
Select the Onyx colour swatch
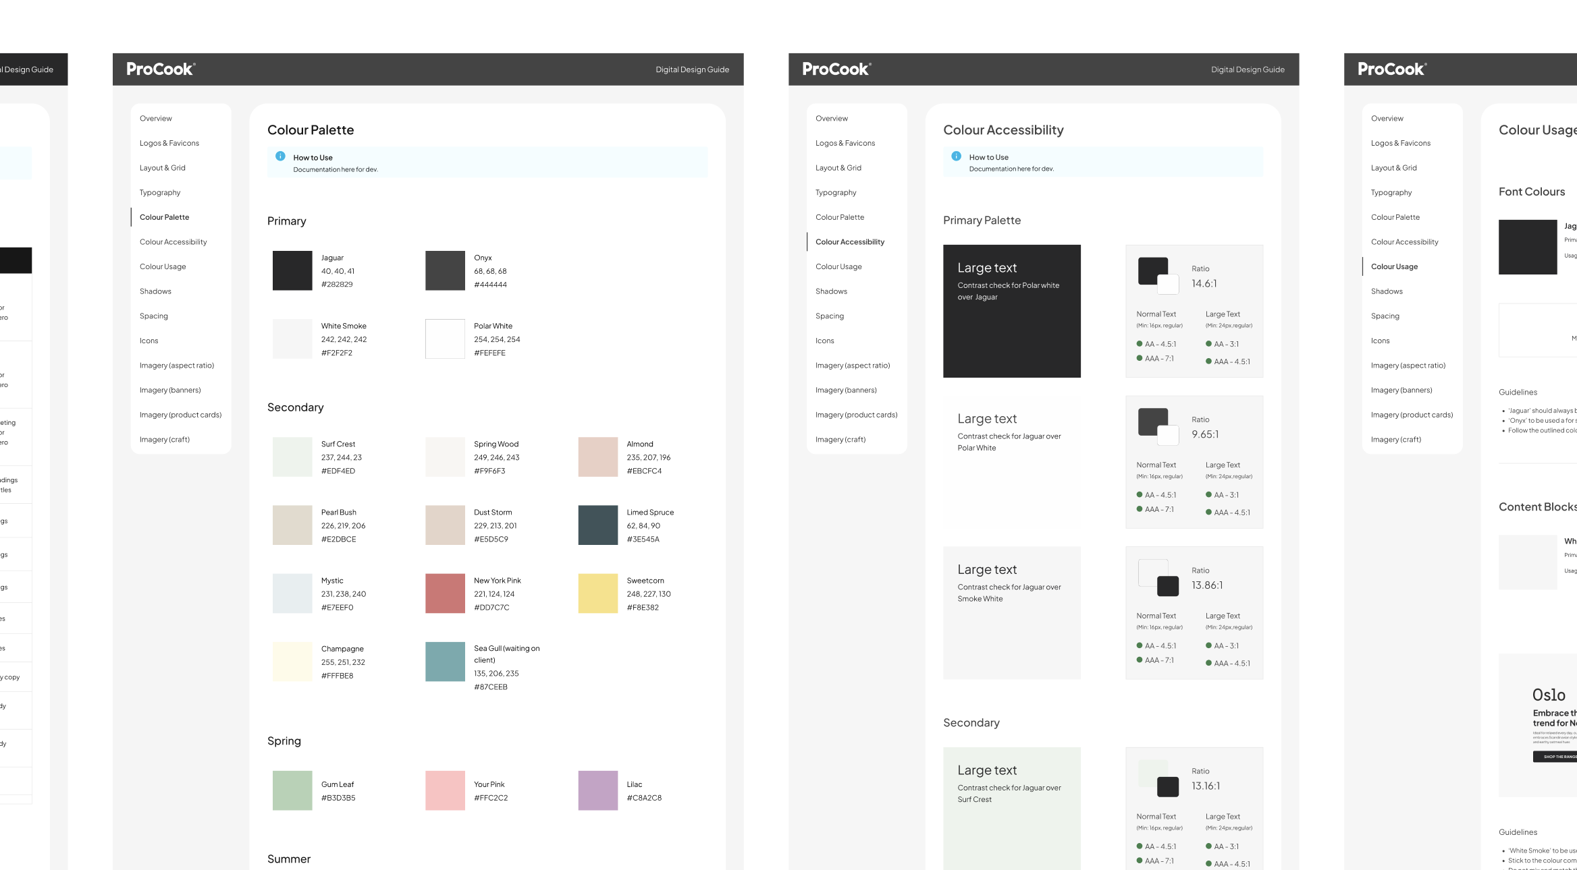tap(445, 270)
